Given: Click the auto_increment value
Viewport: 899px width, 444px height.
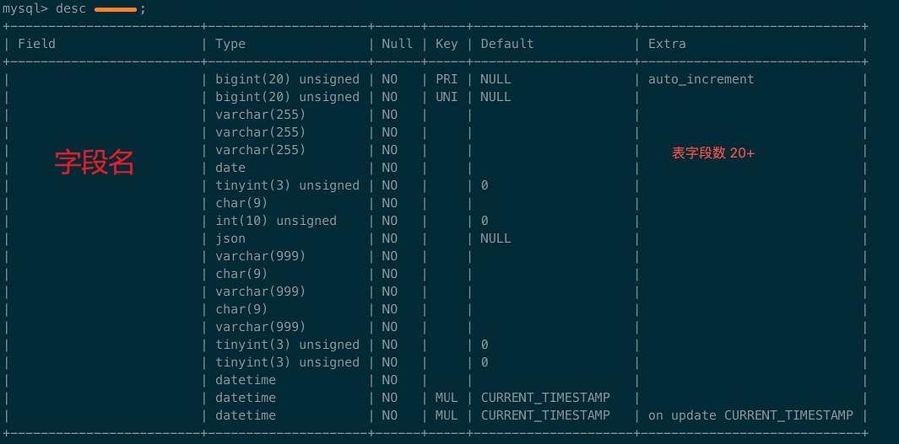Looking at the screenshot, I should [x=701, y=79].
